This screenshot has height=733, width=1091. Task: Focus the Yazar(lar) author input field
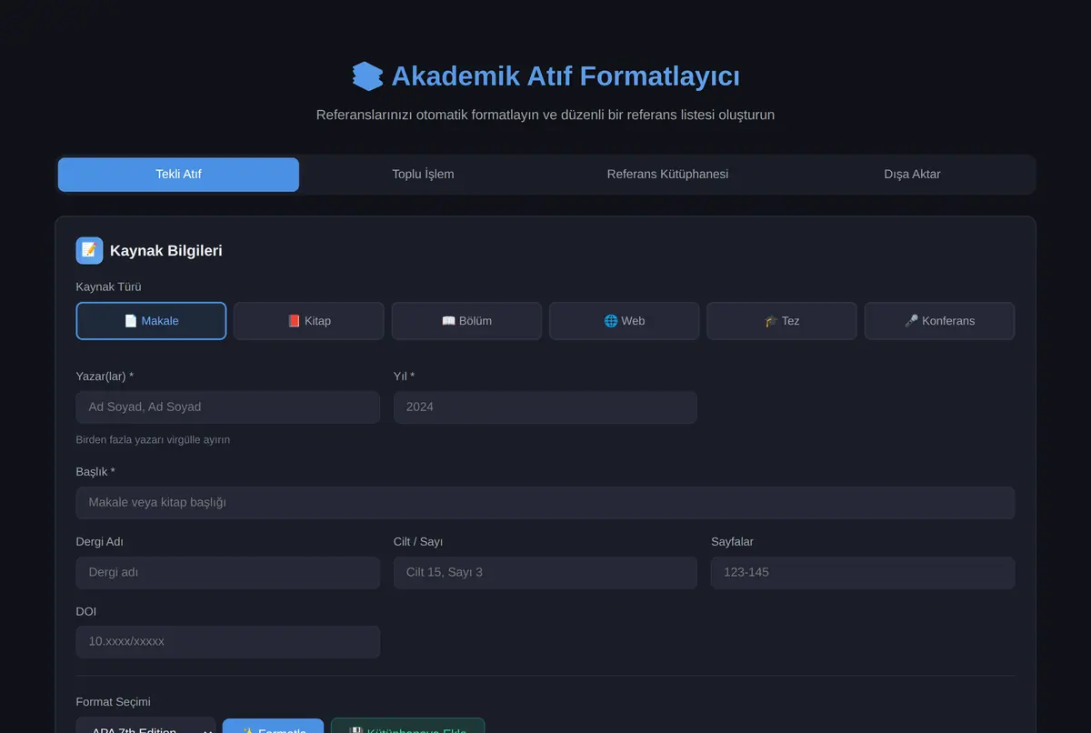(228, 407)
